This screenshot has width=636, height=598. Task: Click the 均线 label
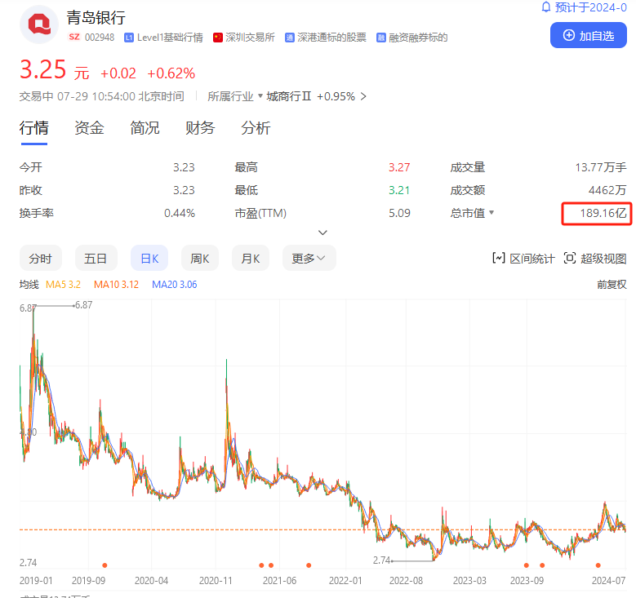click(x=29, y=285)
